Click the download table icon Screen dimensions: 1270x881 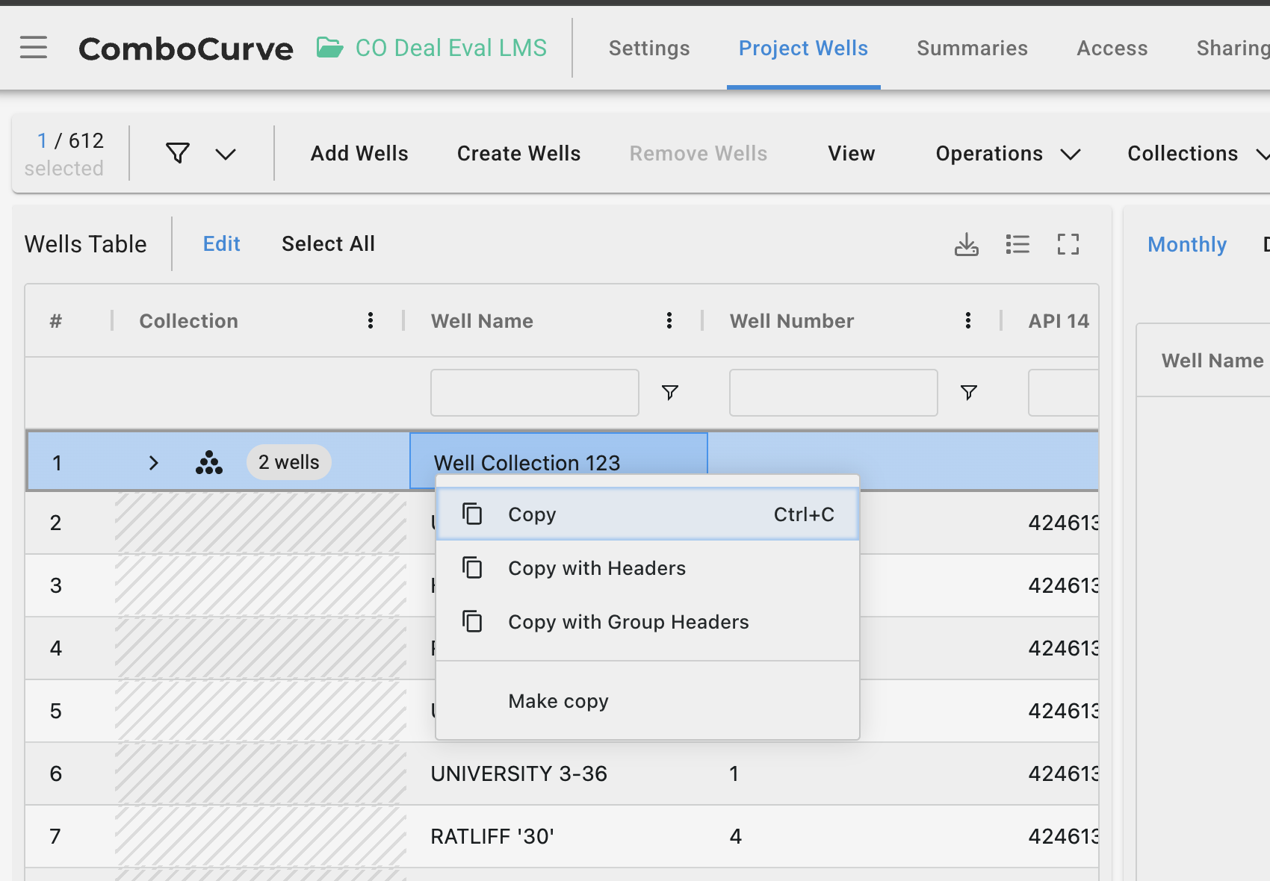point(966,244)
